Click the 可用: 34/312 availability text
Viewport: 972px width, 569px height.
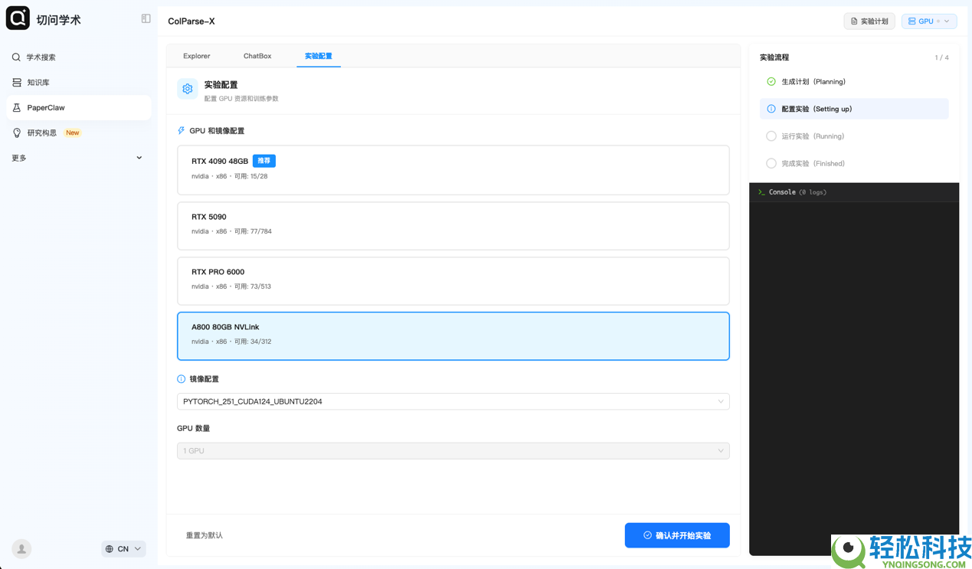click(253, 342)
